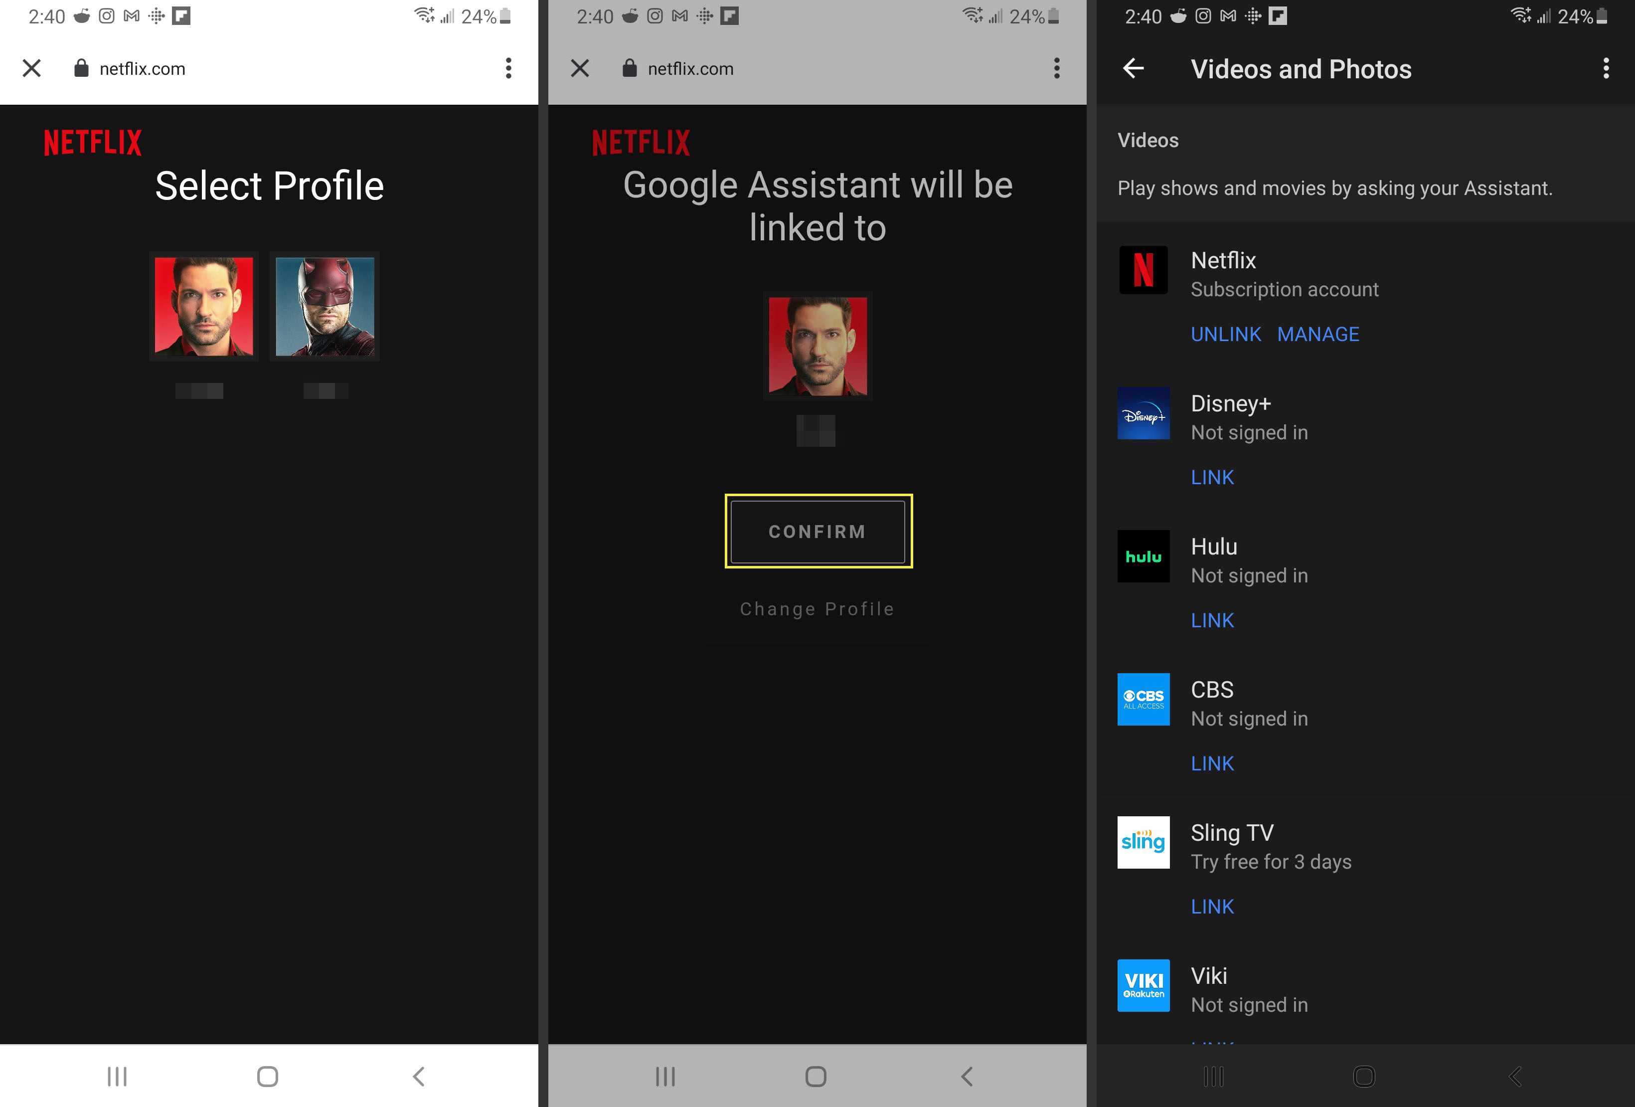Image resolution: width=1635 pixels, height=1107 pixels.
Task: Tap the Viki Rakuten icon
Action: [x=1143, y=986]
